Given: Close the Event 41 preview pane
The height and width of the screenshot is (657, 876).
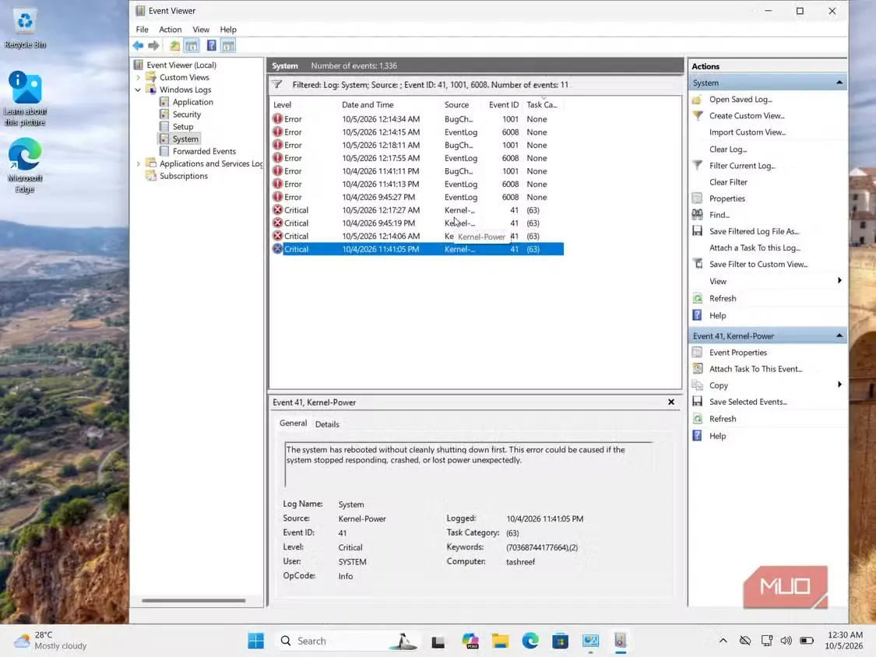Looking at the screenshot, I should click(x=671, y=402).
